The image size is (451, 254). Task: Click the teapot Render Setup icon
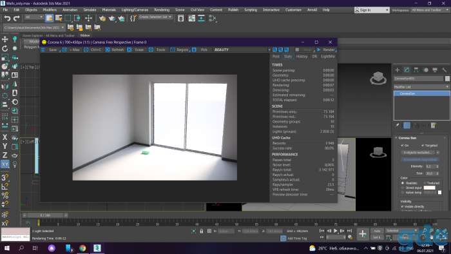102,18
